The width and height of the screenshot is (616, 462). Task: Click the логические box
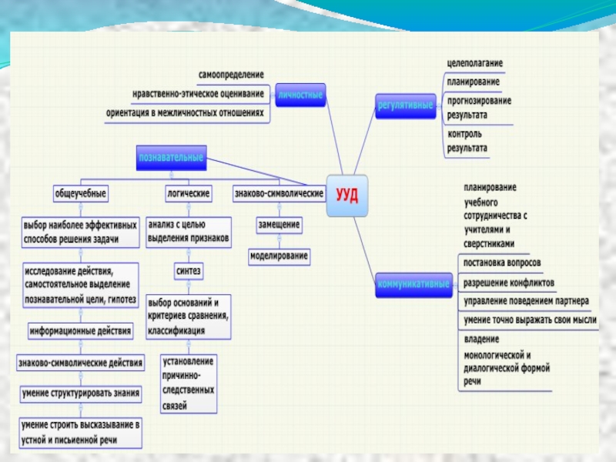(189, 194)
